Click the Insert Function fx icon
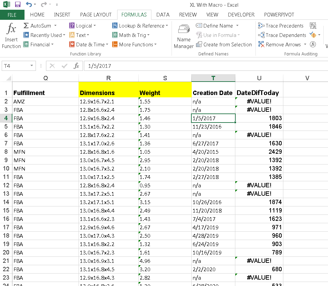The height and width of the screenshot is (286, 328). pyautogui.click(x=11, y=28)
